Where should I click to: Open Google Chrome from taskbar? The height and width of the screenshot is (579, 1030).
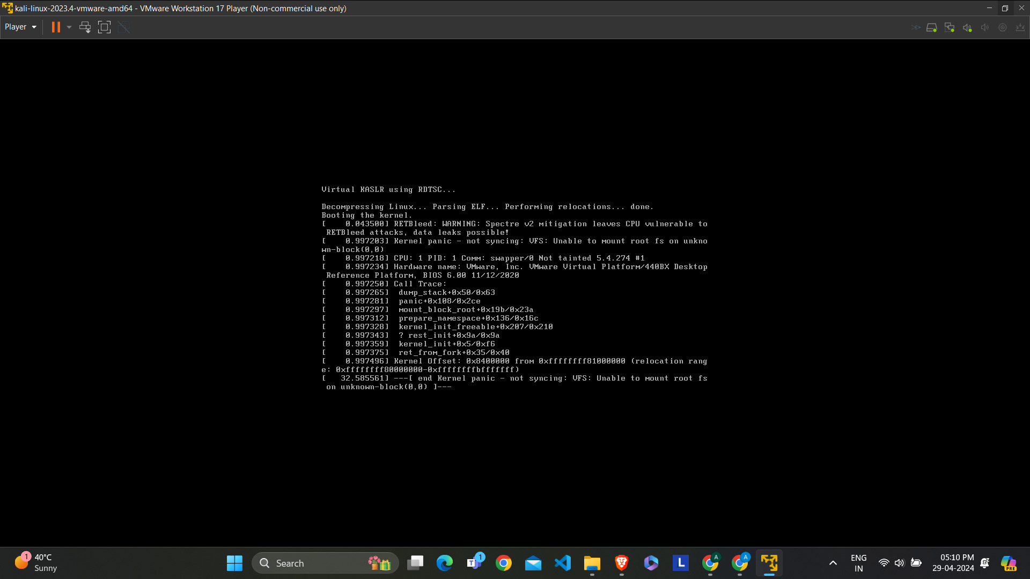pyautogui.click(x=504, y=563)
